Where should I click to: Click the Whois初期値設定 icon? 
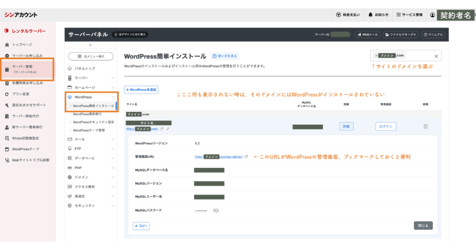(x=7, y=138)
